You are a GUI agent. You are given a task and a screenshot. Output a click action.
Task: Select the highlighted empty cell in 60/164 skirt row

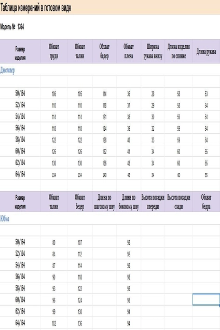tap(206, 299)
